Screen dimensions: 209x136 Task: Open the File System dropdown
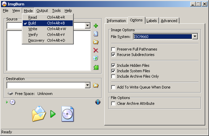pyautogui.click(x=195, y=36)
